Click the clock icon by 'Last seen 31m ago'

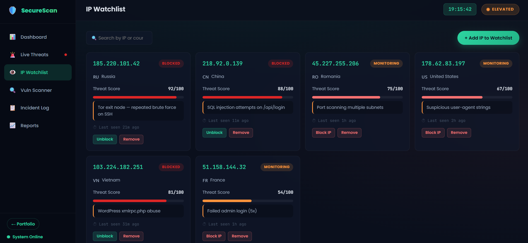tap(95, 224)
